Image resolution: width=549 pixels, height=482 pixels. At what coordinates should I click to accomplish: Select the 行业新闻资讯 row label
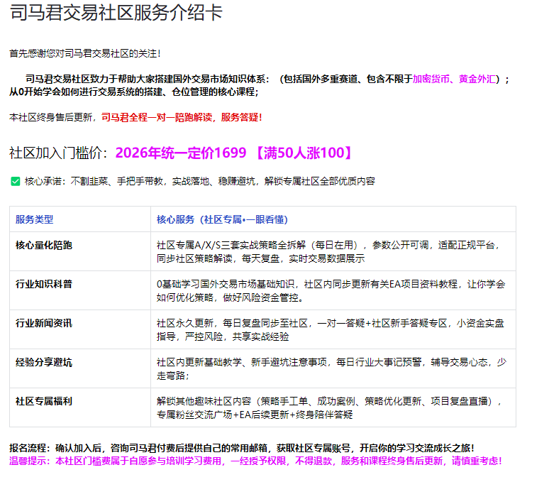tap(44, 323)
